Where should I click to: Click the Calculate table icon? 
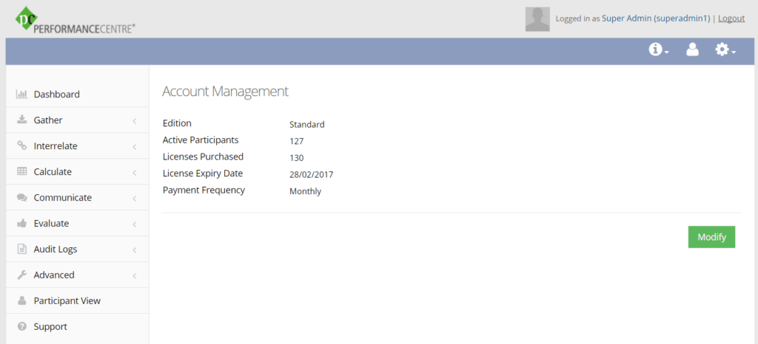tap(21, 171)
